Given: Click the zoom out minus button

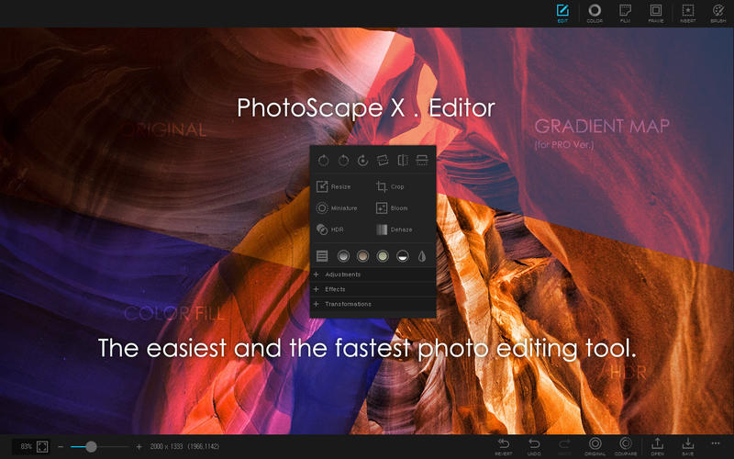Looking at the screenshot, I should tap(61, 447).
